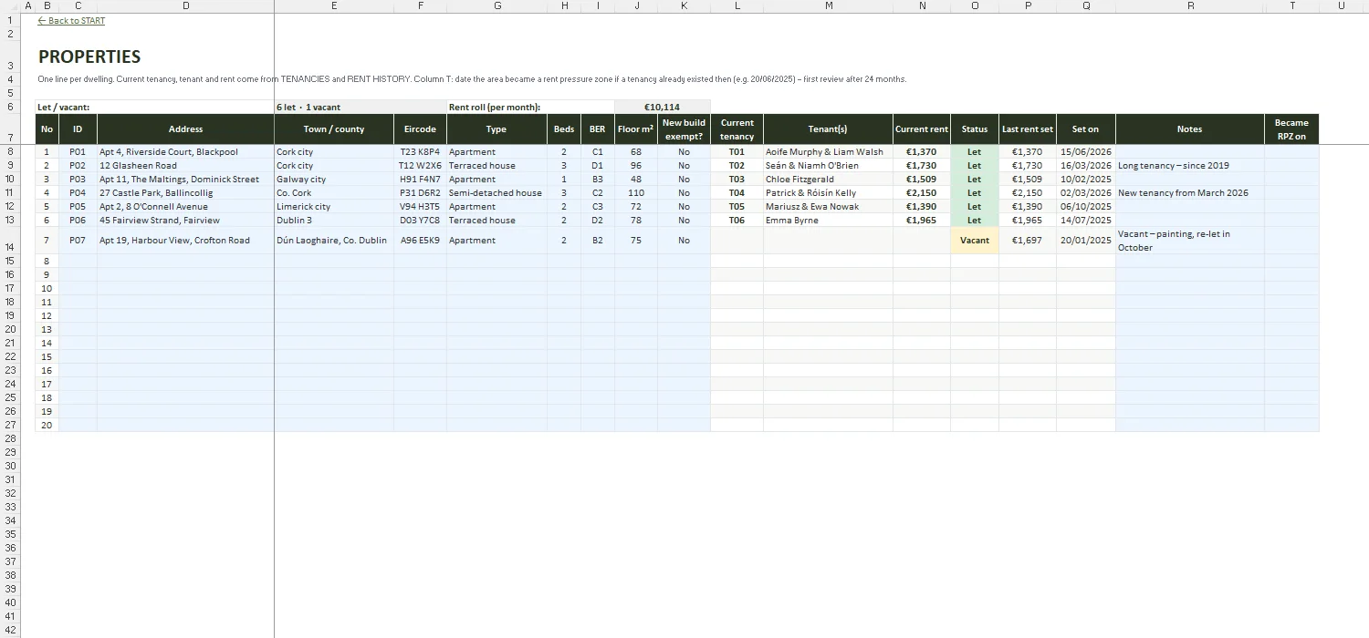Select note 'Long tenancy – since 2019'

click(x=1190, y=166)
